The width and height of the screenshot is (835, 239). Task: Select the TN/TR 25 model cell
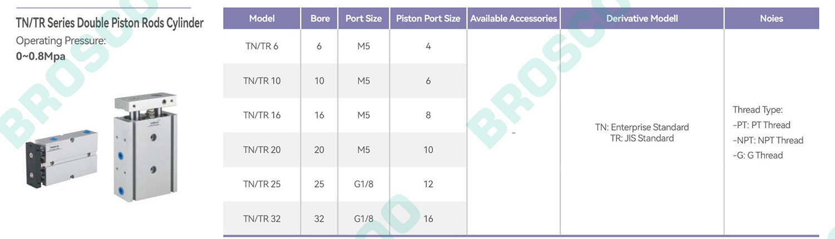pos(262,184)
